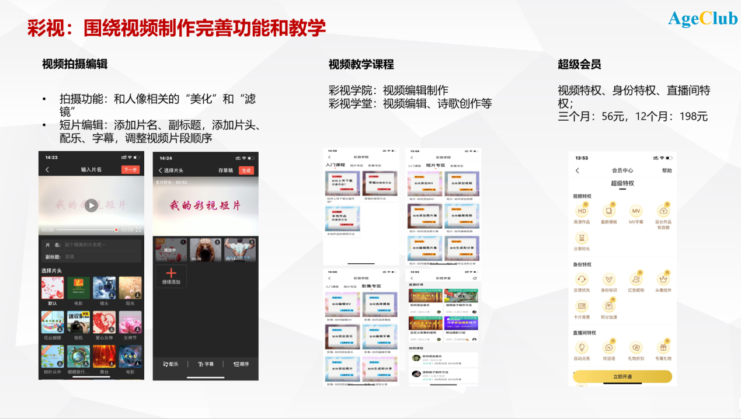Tap the 积分加速 icon
The image size is (741, 419).
click(x=609, y=306)
